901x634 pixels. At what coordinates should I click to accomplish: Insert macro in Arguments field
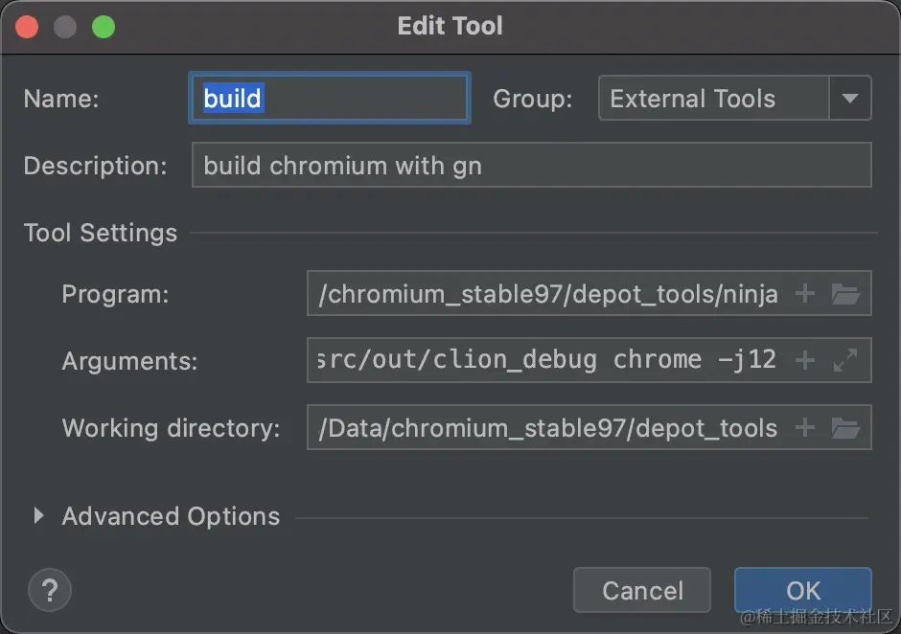(805, 360)
